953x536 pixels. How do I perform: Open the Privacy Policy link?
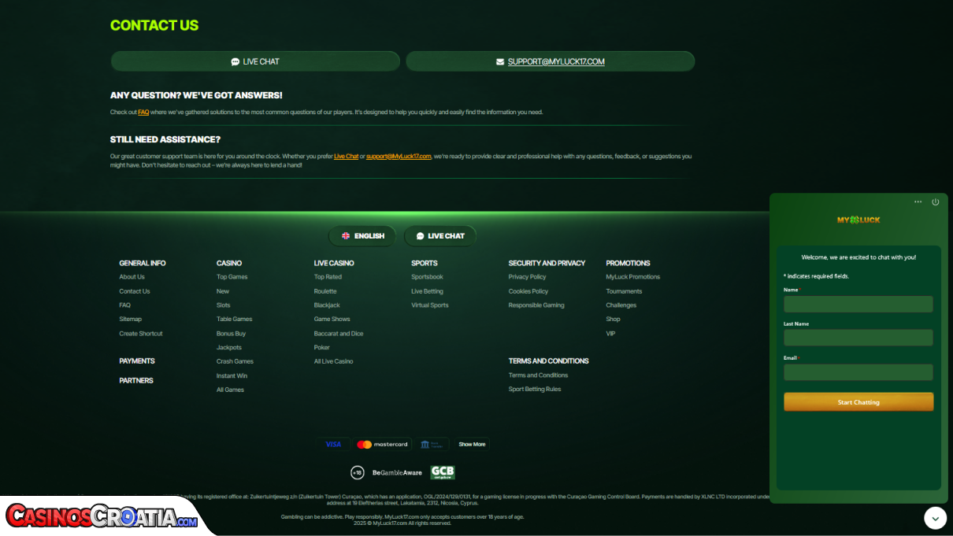coord(528,277)
